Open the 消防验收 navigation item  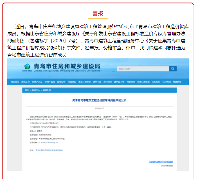click(156, 82)
